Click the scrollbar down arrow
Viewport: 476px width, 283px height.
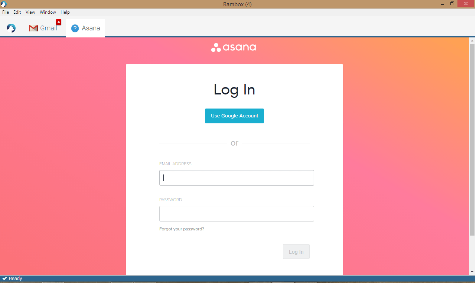pos(472,272)
